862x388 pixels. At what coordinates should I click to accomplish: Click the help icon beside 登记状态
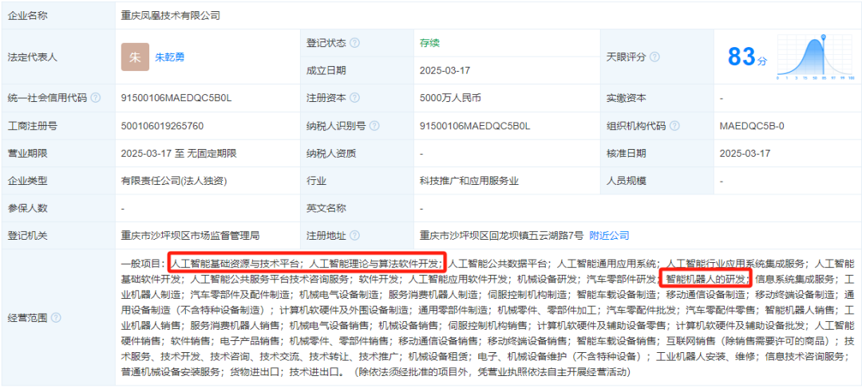tap(355, 43)
